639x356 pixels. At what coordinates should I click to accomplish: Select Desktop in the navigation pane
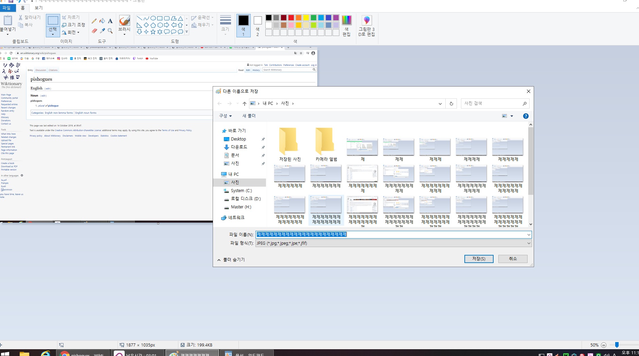[238, 139]
